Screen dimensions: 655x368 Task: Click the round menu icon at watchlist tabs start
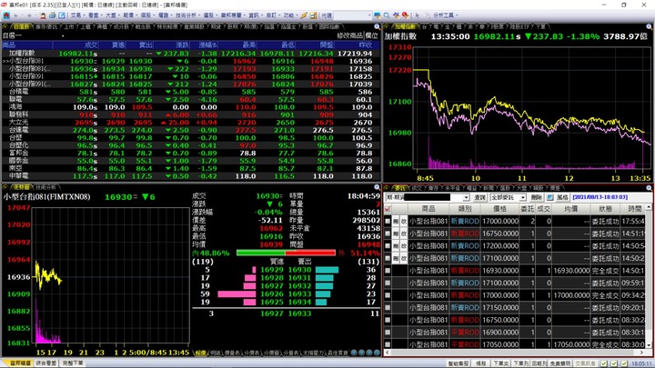(5, 26)
